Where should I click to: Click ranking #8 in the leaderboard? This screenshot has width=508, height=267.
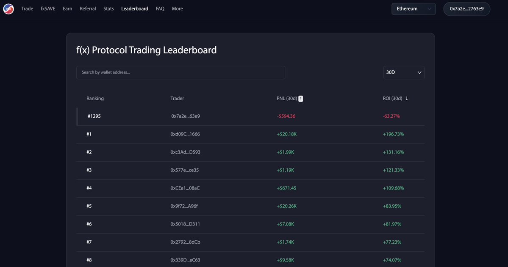(x=89, y=260)
